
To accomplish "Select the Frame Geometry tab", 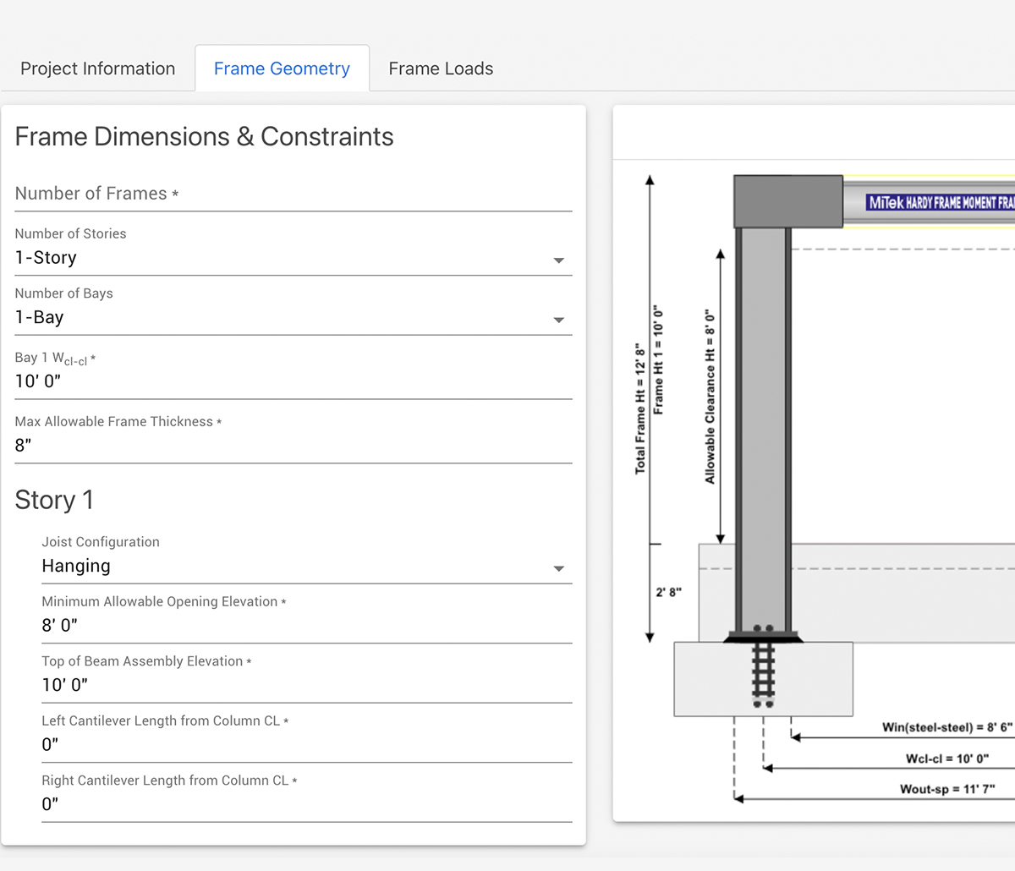I will 282,68.
